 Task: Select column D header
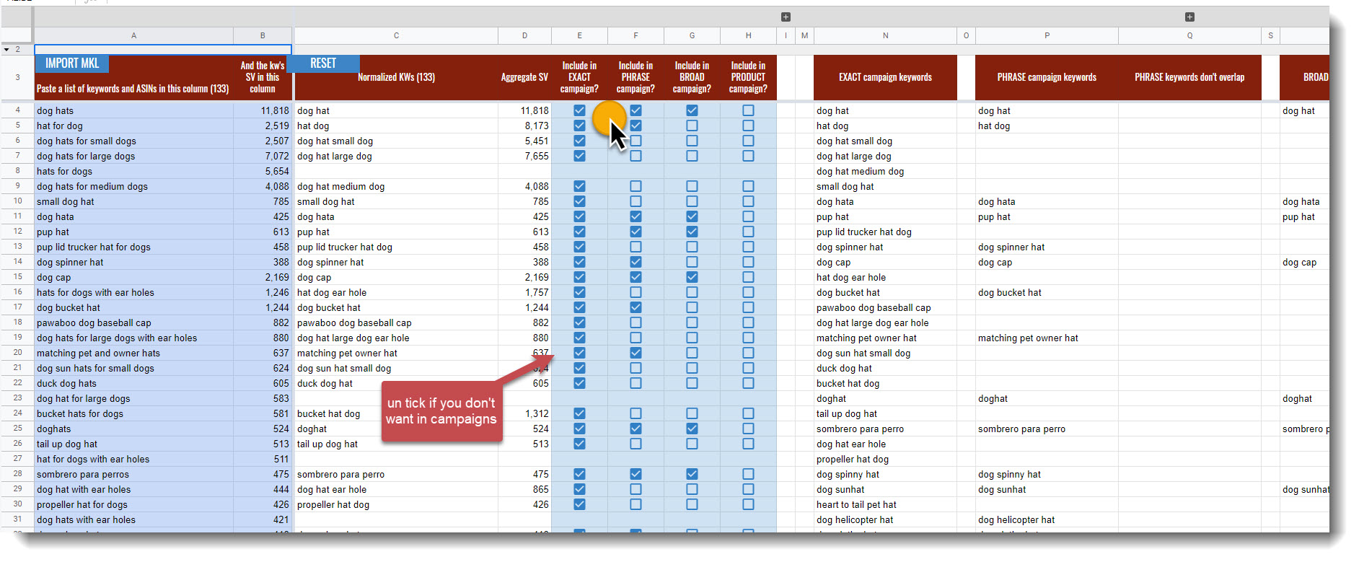click(x=524, y=35)
